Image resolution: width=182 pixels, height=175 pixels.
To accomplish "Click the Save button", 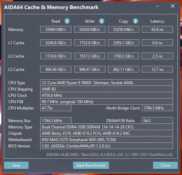I will [x=16, y=165].
